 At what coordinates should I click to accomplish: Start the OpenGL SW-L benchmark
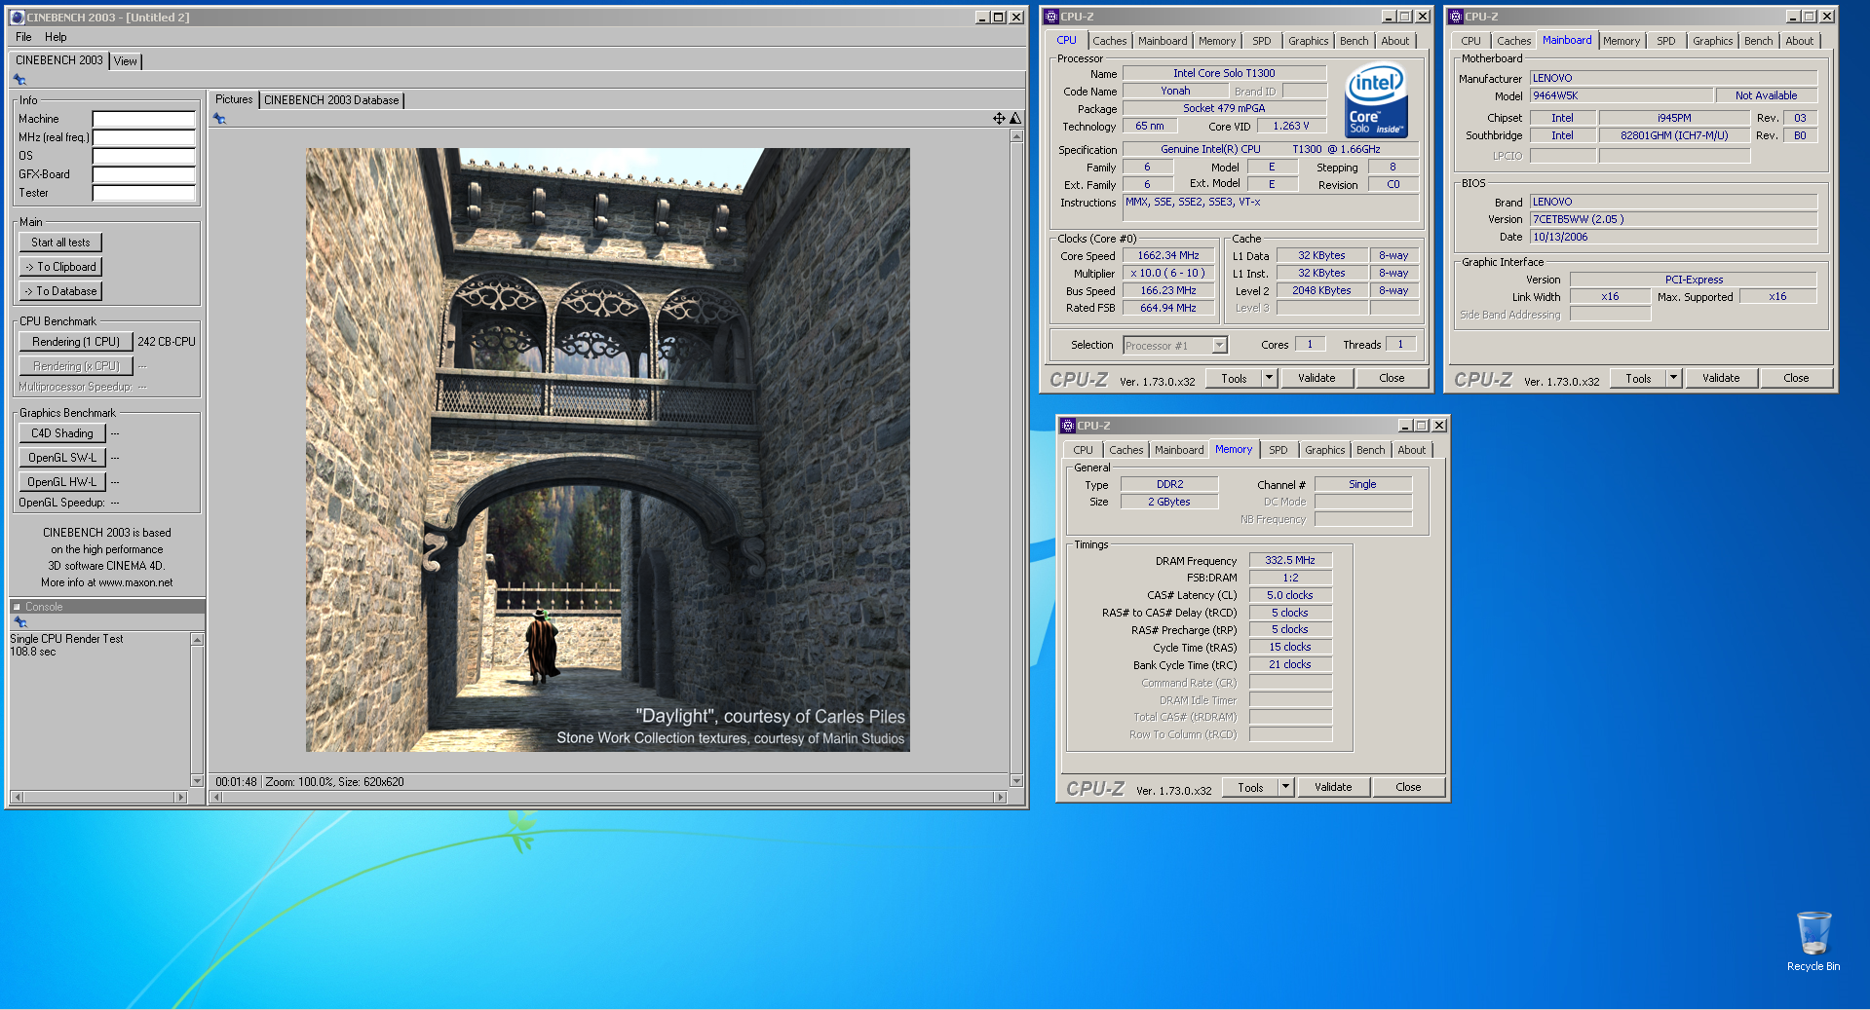62,458
